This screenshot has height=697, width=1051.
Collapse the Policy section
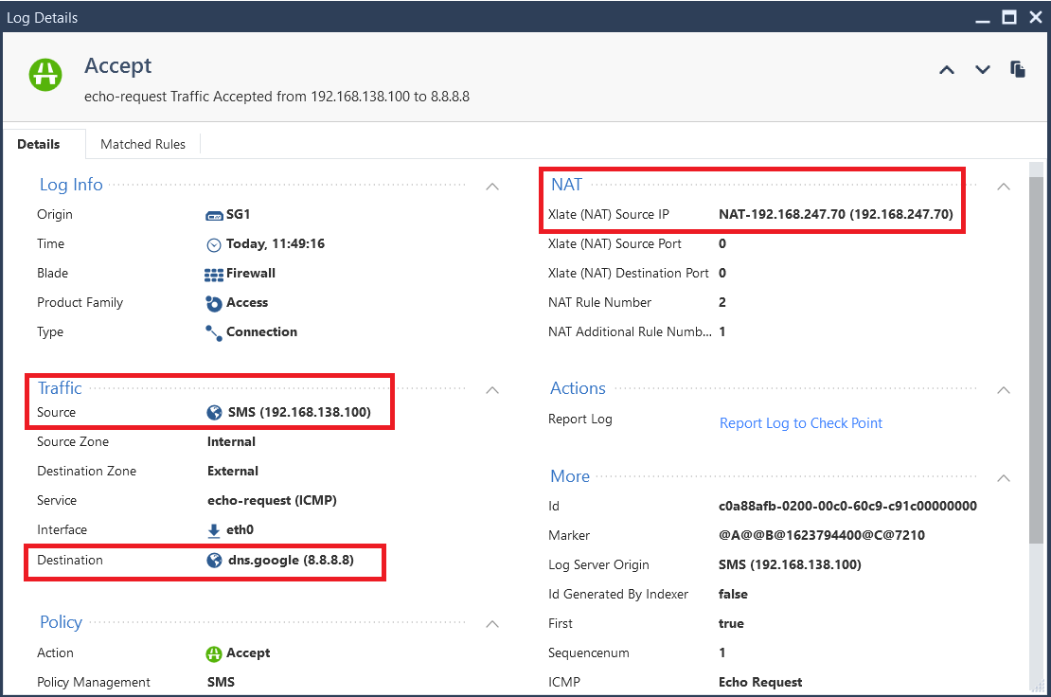click(x=492, y=624)
